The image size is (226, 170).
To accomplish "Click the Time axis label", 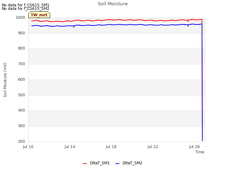I will tap(200, 152).
